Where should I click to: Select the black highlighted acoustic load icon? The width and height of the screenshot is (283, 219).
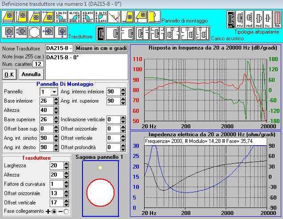coord(101,34)
